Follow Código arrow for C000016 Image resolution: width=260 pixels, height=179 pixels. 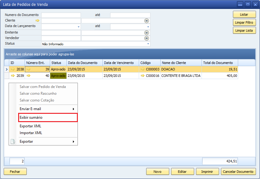pos(142,76)
